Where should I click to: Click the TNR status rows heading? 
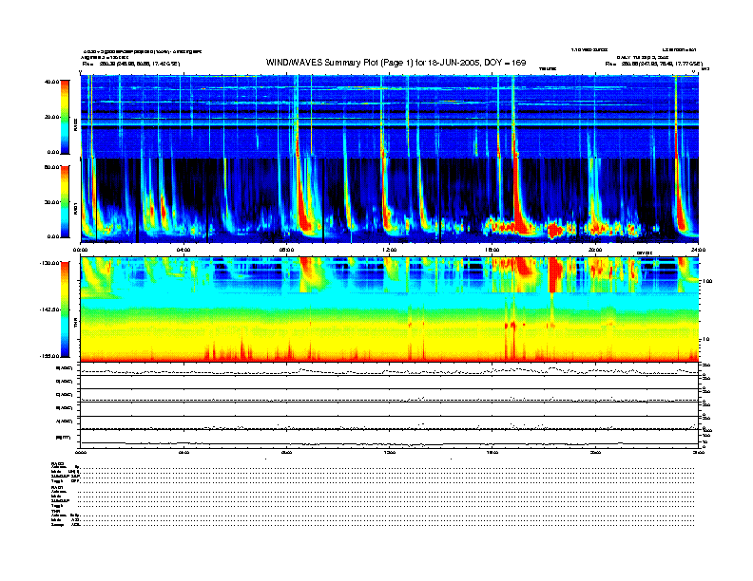pyautogui.click(x=56, y=511)
